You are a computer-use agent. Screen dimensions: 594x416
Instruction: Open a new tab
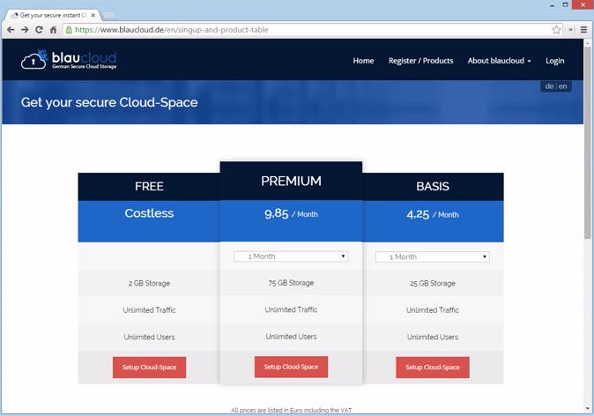pyautogui.click(x=109, y=15)
